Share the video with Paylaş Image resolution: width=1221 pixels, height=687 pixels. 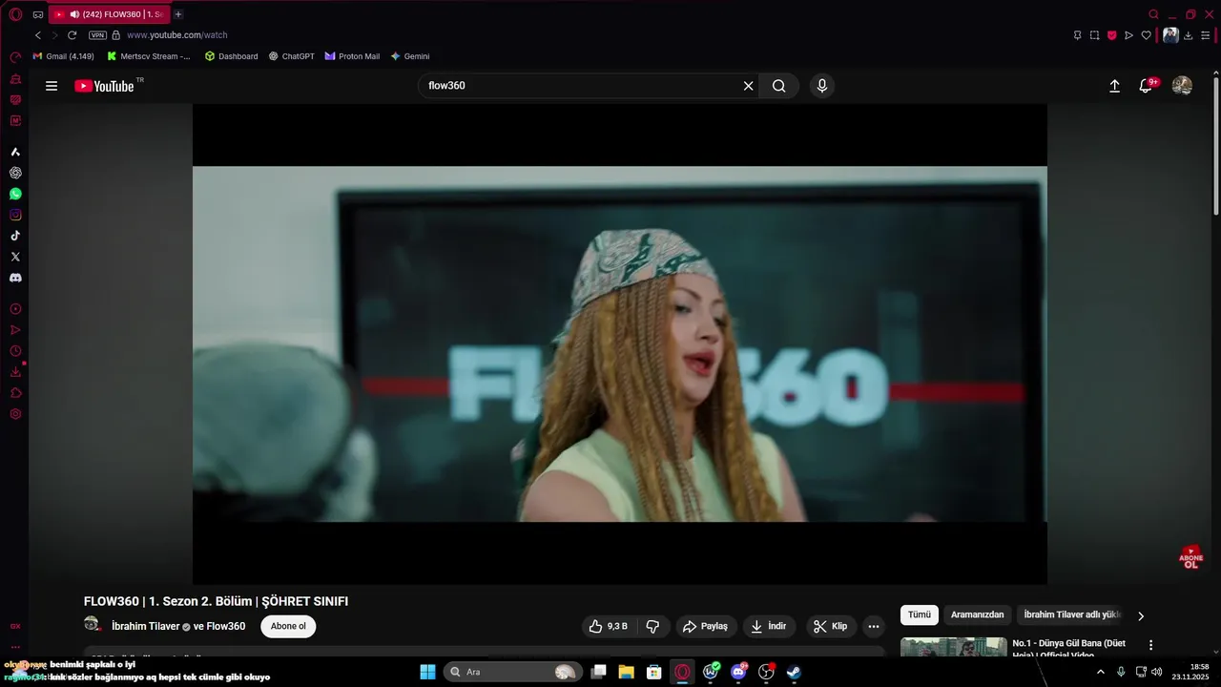(705, 626)
